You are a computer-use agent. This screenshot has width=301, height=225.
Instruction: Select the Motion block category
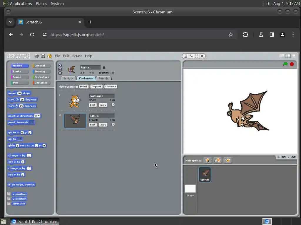tap(20, 66)
